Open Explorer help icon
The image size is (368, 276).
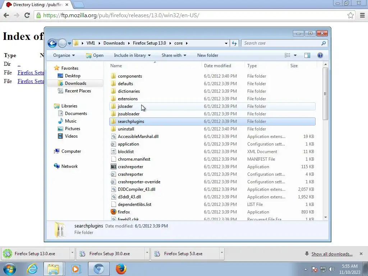click(320, 55)
